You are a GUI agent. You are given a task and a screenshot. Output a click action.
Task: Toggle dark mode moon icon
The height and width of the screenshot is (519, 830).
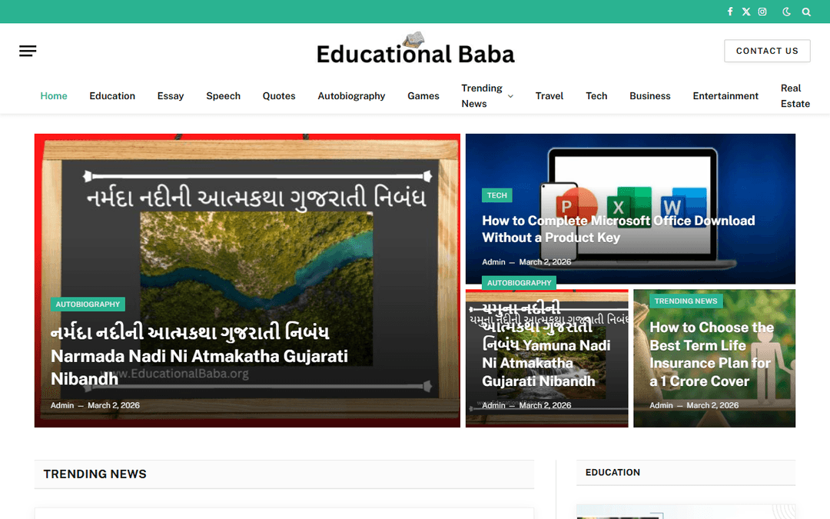(x=787, y=12)
